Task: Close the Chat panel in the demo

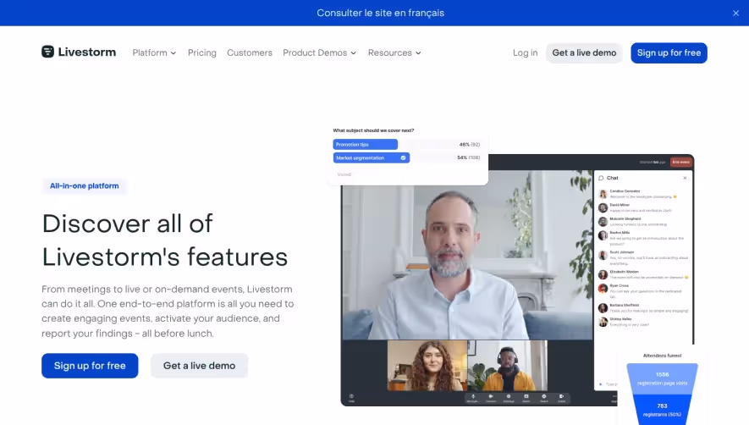Action: pyautogui.click(x=685, y=178)
